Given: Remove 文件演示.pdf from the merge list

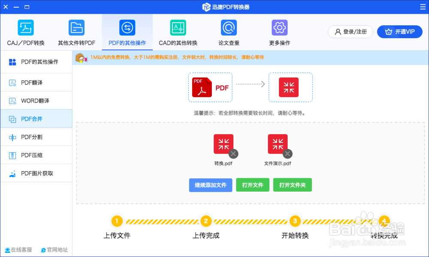Looking at the screenshot, I should [288, 154].
